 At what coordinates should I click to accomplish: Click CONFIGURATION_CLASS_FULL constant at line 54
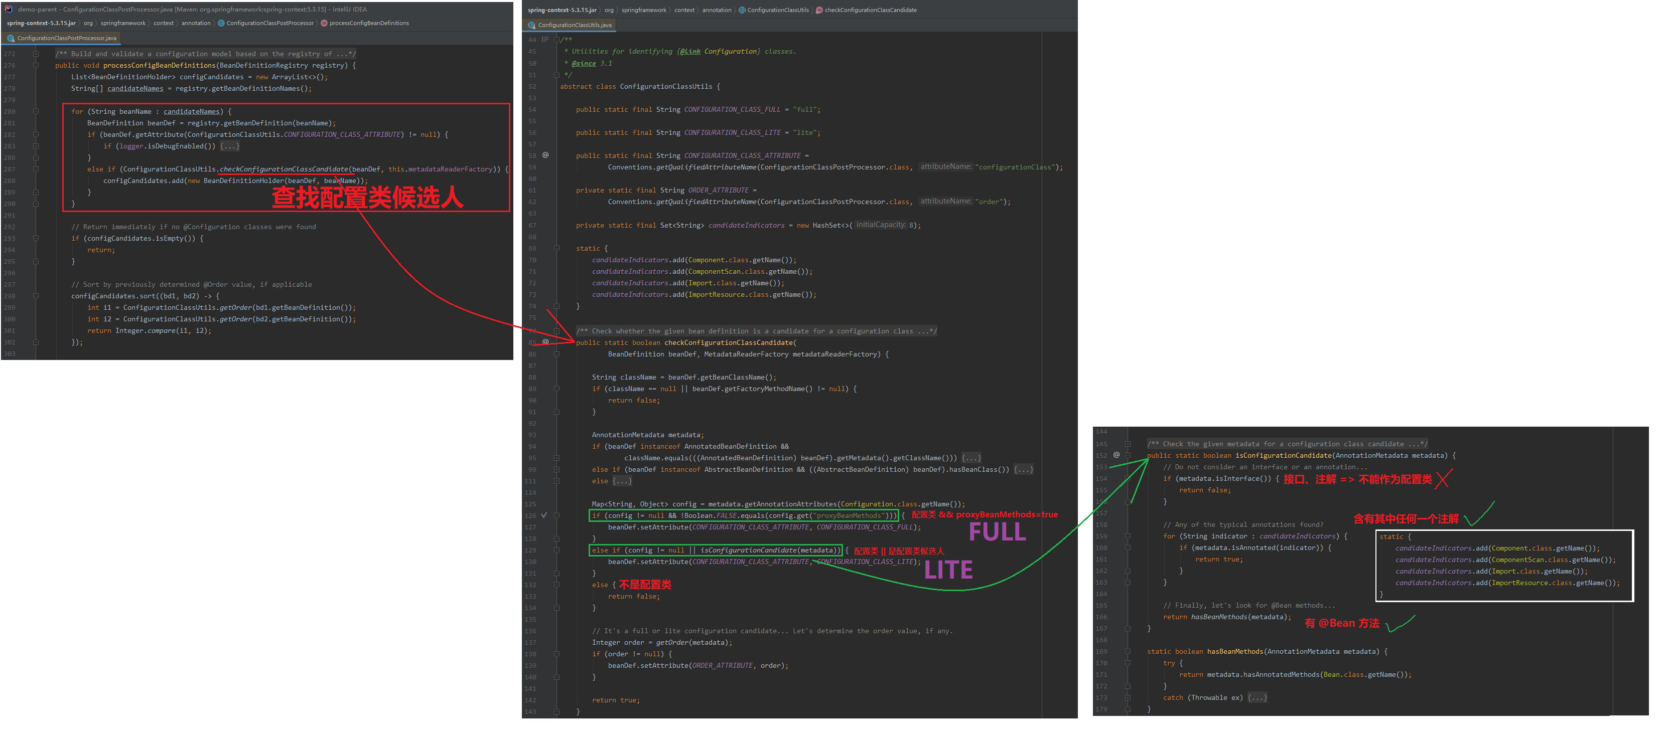point(732,109)
